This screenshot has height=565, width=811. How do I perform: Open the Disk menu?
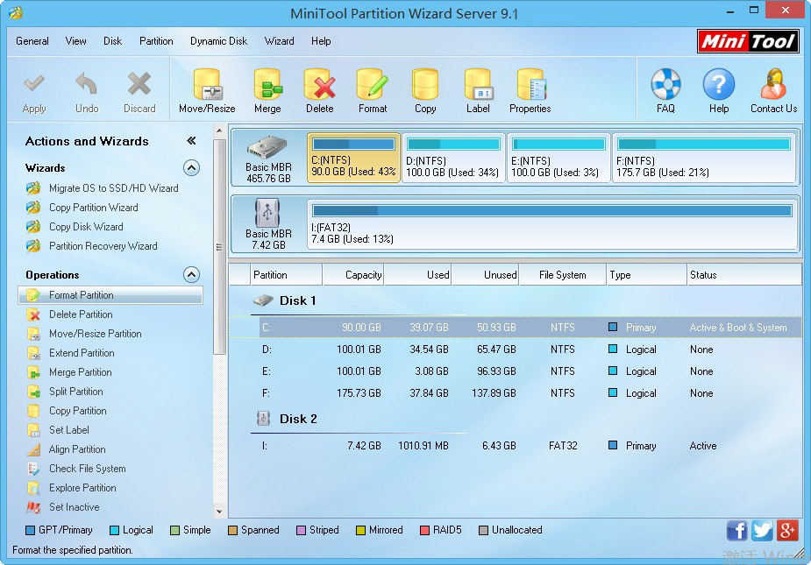tap(112, 41)
